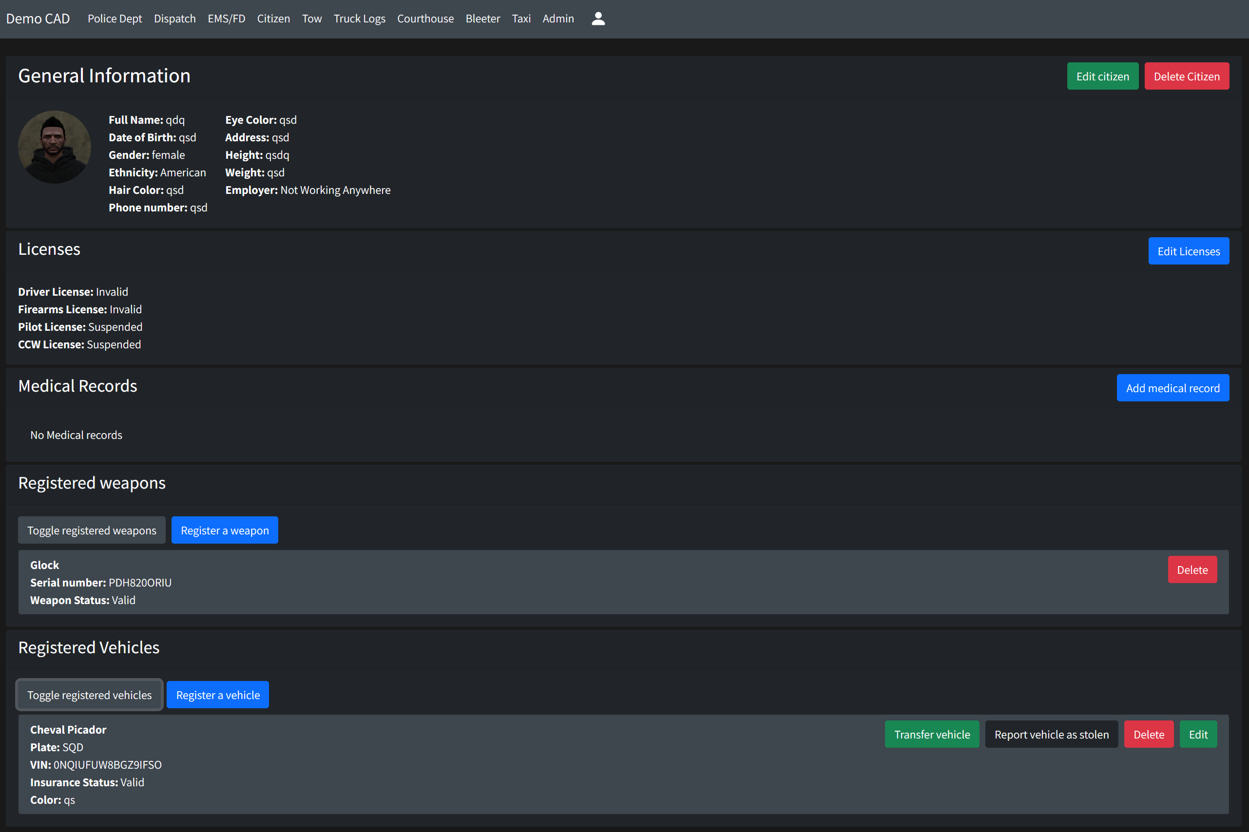Click Add medical record
Screen dimensions: 1249x832
pos(1172,388)
